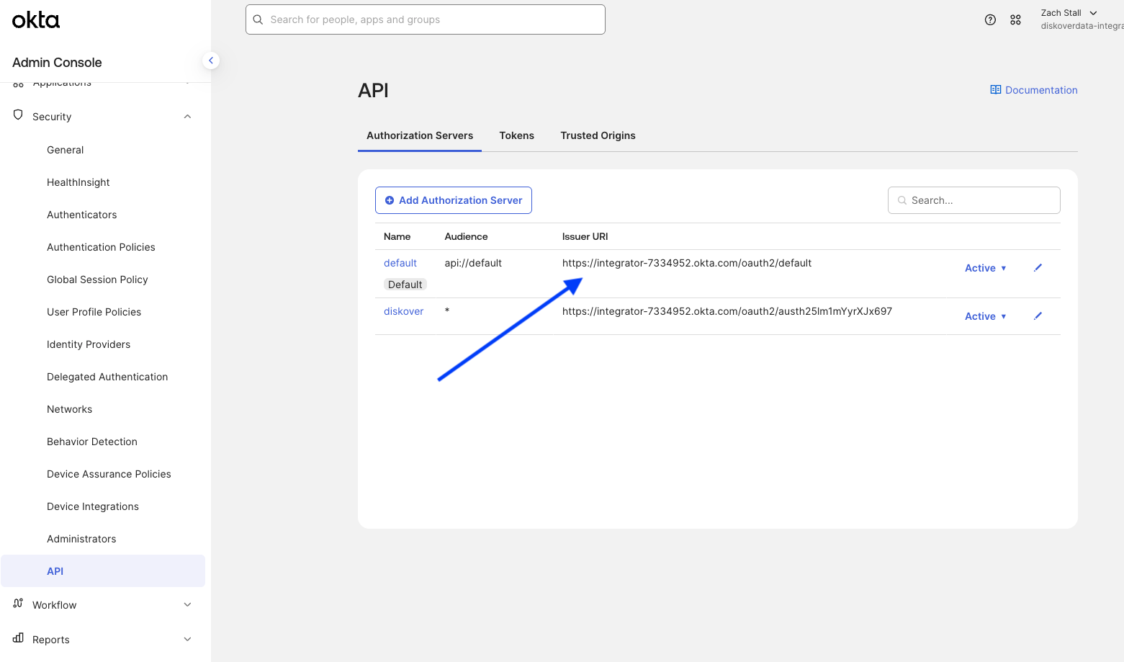The height and width of the screenshot is (662, 1124).
Task: Open the Zach Stall account menu
Action: click(1069, 13)
